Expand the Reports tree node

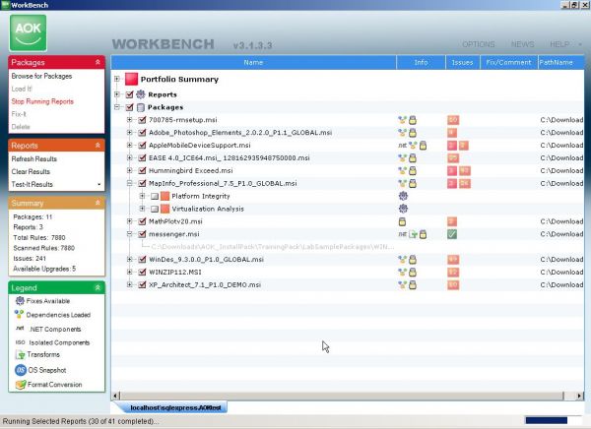(x=117, y=94)
